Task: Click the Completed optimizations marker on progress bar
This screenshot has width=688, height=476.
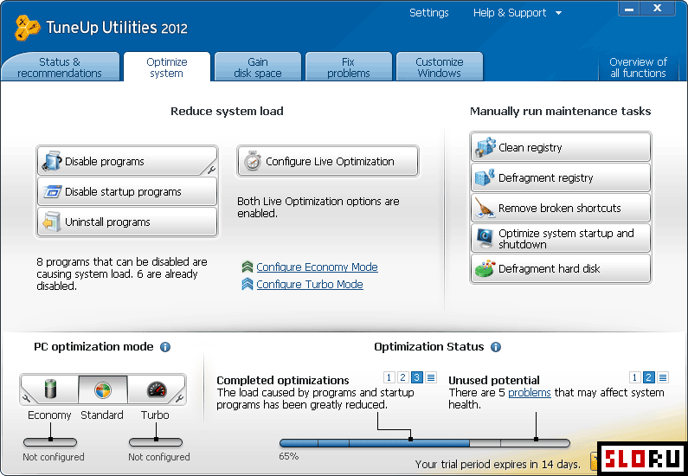Action: click(410, 439)
